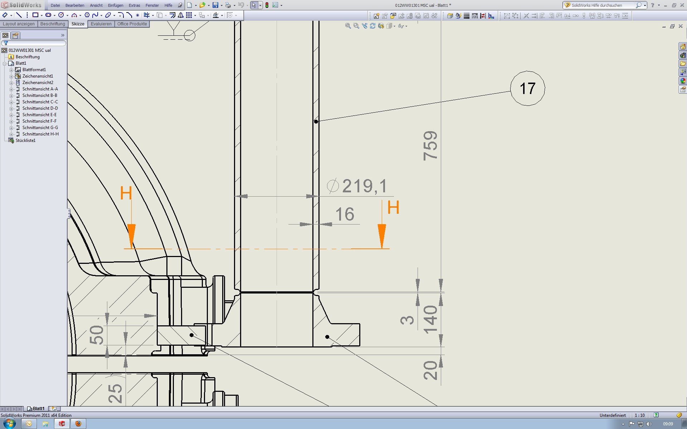Screen dimensions: 687x429
Task: Select Stückliste1 in feature tree
Action: click(25, 140)
